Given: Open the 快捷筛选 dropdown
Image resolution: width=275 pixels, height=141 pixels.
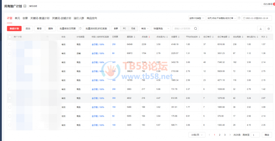Looking at the screenshot, I should pyautogui.click(x=161, y=28).
